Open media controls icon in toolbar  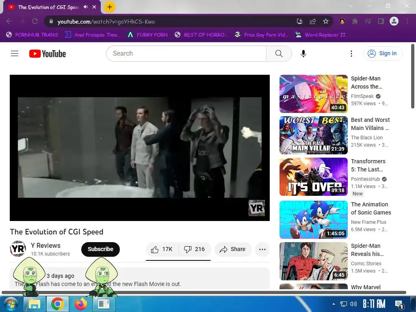368,21
